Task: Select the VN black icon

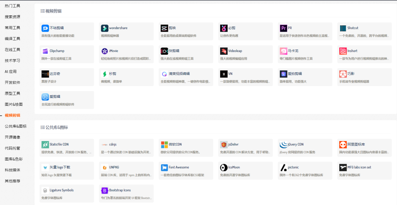Action: click(224, 74)
